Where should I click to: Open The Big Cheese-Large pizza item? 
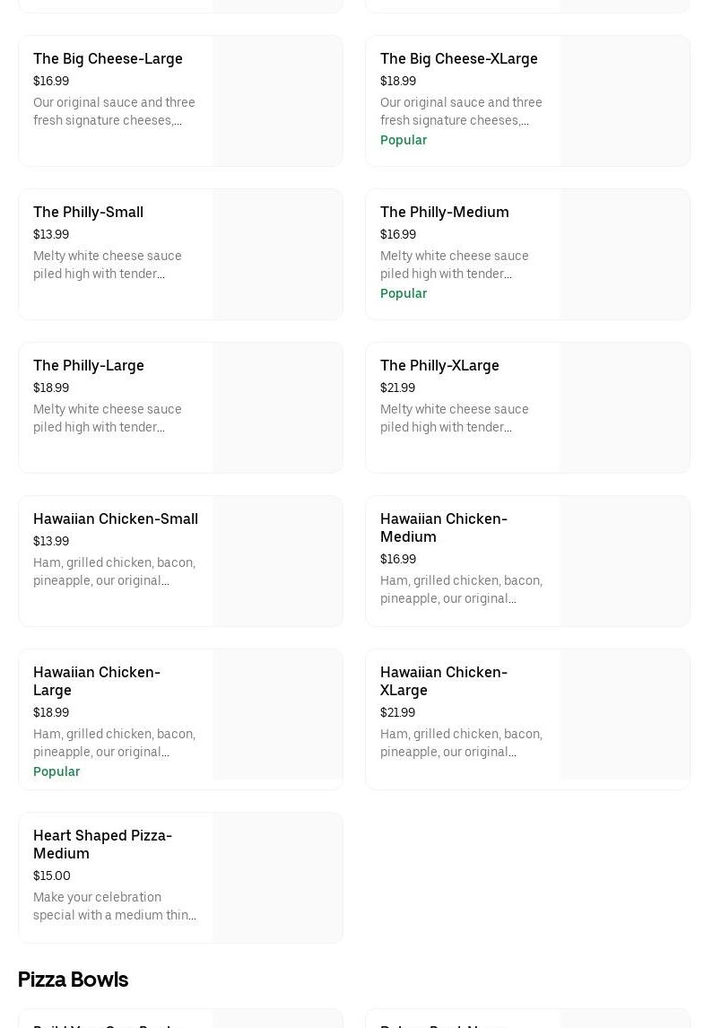108,59
